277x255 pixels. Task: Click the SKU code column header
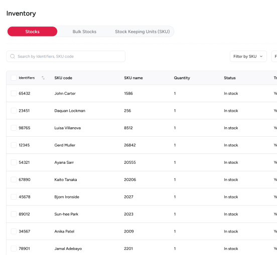pos(63,78)
